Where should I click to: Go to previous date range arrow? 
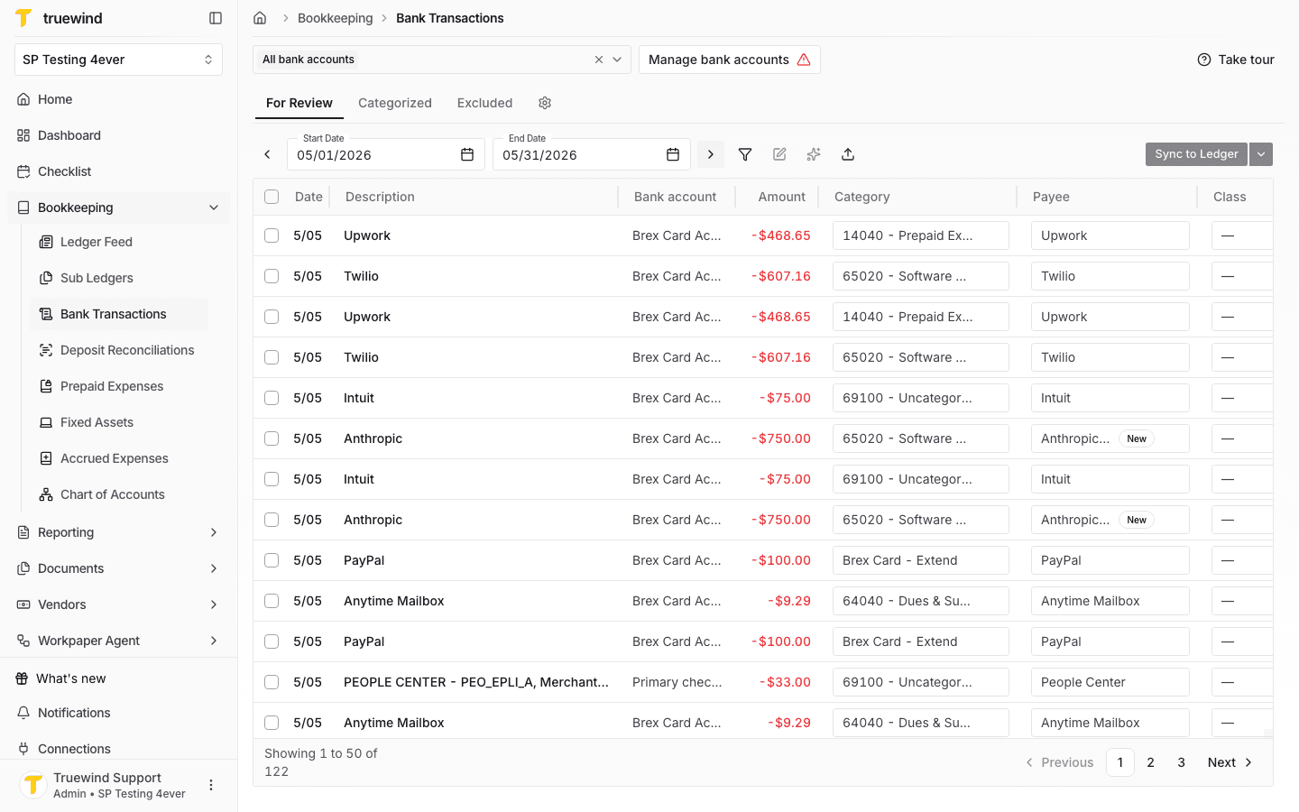pyautogui.click(x=267, y=154)
